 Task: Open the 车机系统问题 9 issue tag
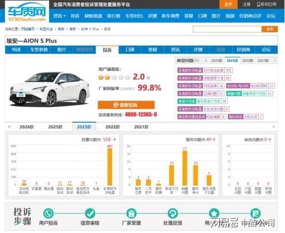click(203, 109)
